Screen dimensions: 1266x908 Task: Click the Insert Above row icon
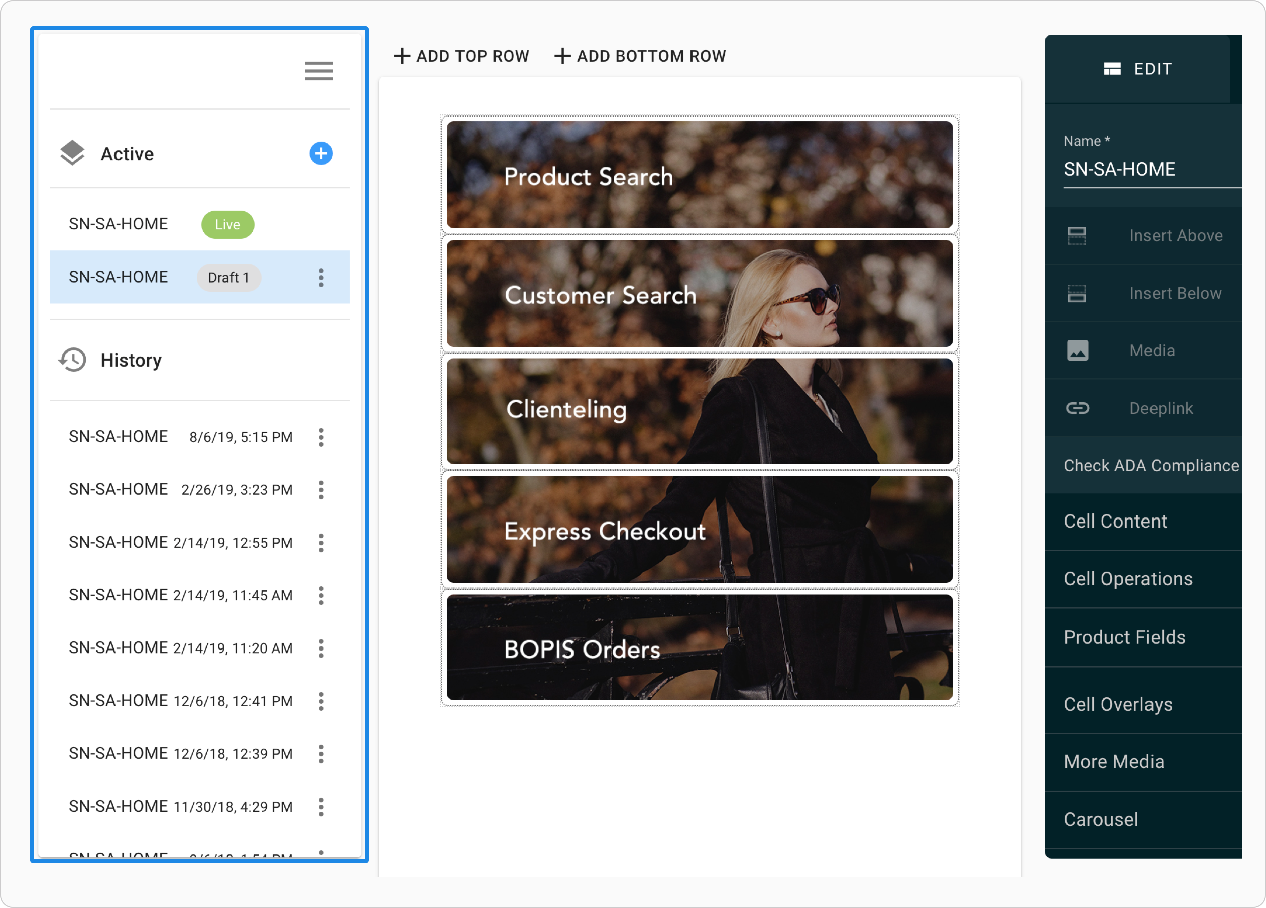point(1077,235)
